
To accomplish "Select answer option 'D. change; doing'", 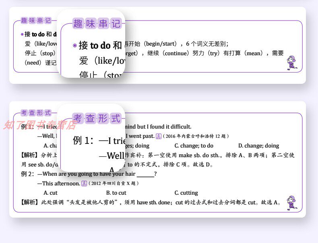I will point(258,145).
